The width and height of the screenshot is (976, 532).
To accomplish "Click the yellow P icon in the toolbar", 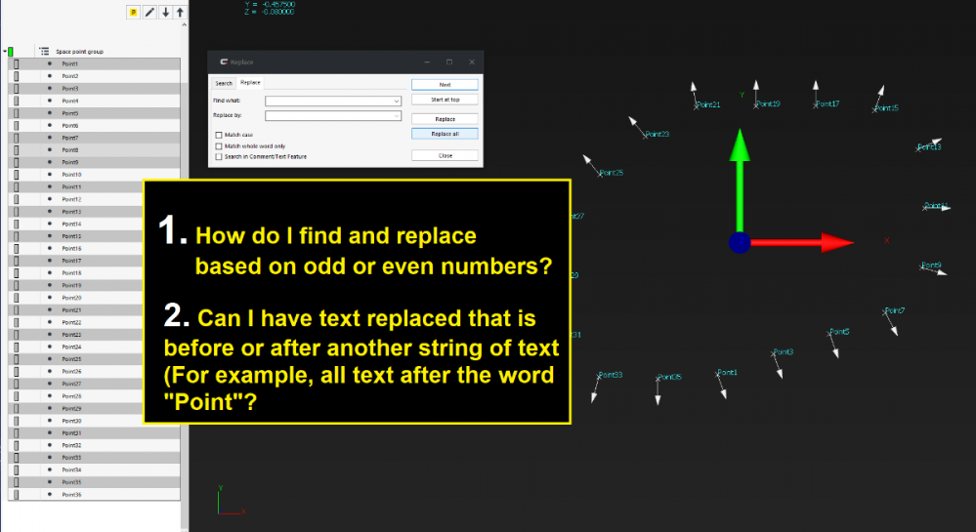I will [133, 13].
